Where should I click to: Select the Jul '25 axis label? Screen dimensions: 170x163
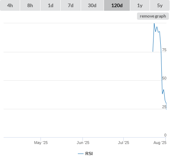(x=123, y=143)
